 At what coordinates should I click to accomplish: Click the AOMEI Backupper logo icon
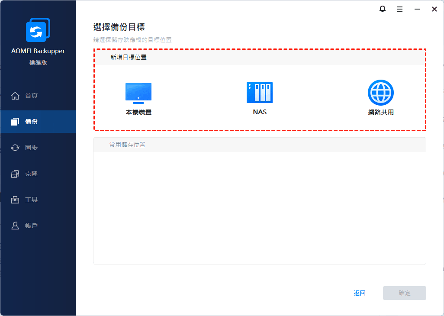point(38,30)
